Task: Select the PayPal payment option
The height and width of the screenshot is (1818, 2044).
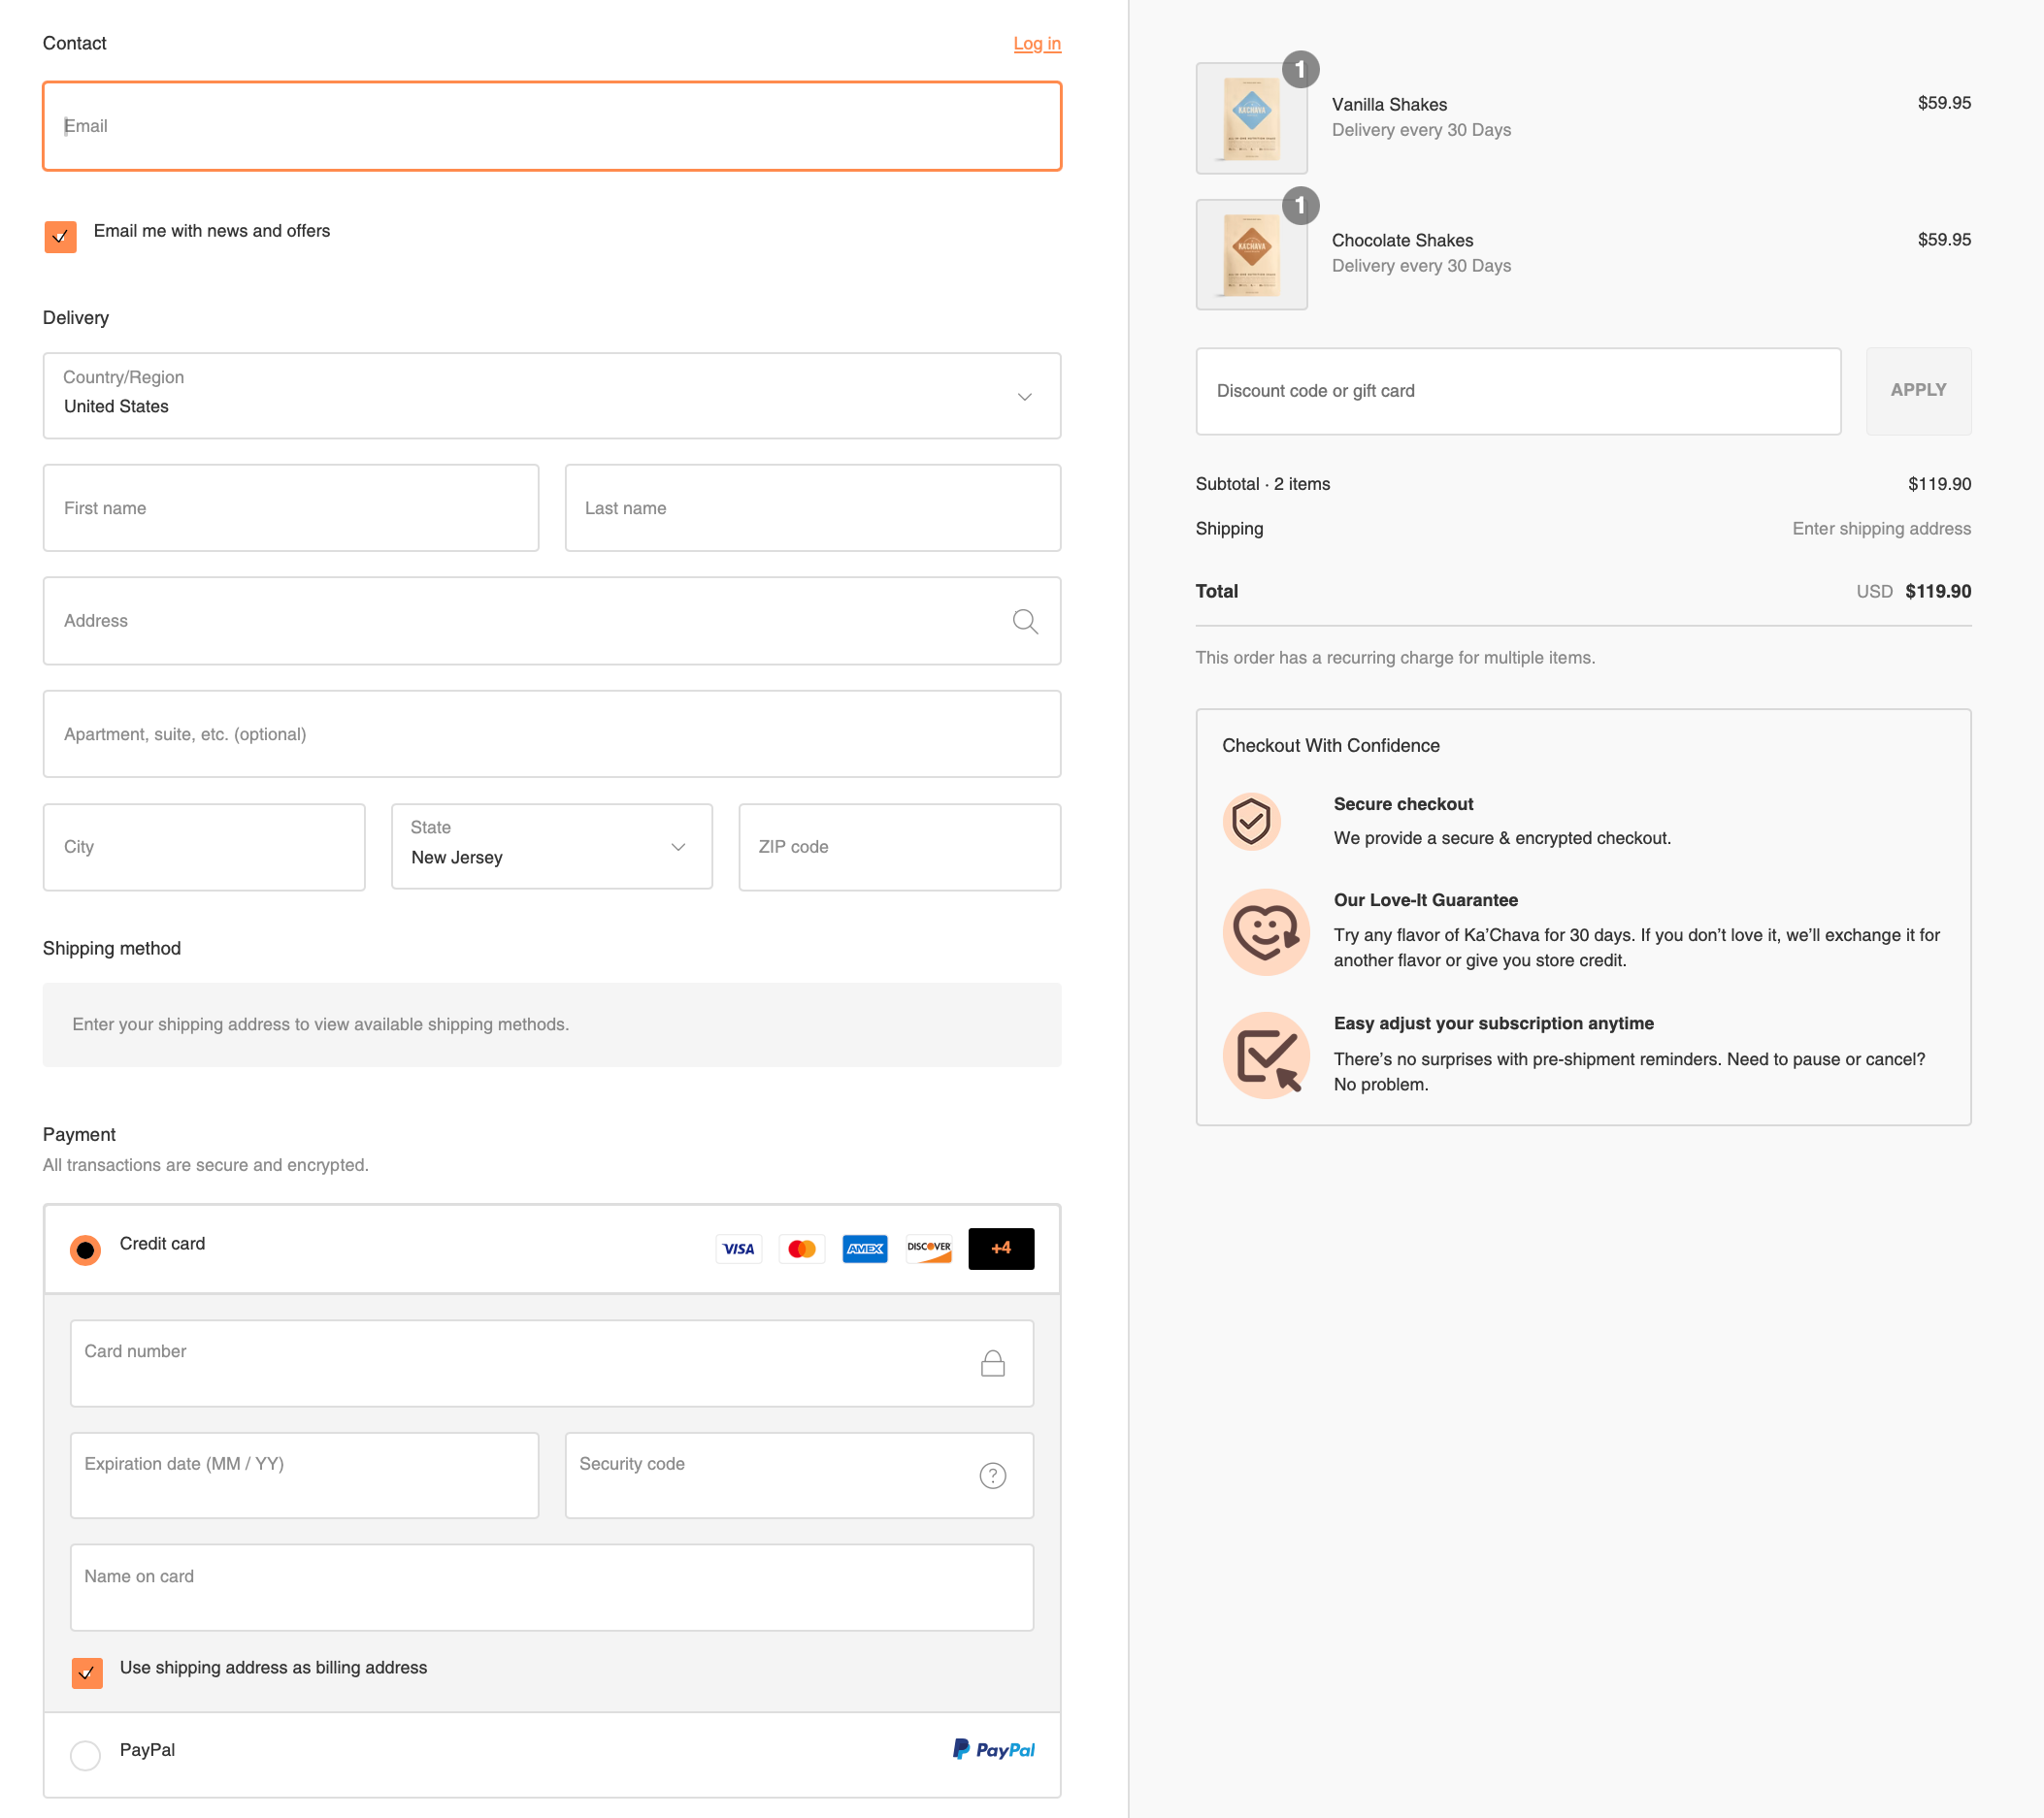Action: coord(85,1755)
